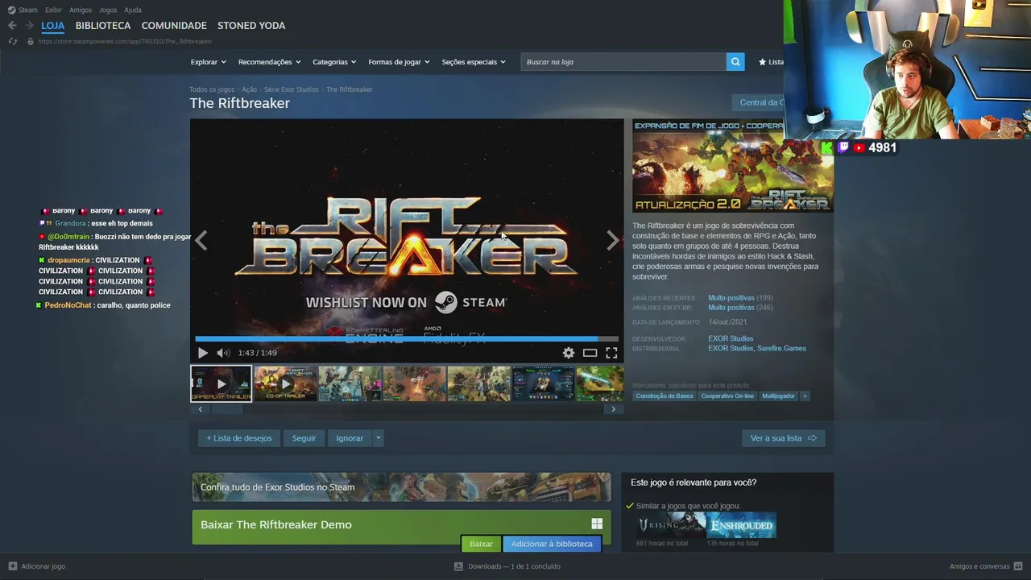Click the Seguir button
The height and width of the screenshot is (580, 1031).
304,438
